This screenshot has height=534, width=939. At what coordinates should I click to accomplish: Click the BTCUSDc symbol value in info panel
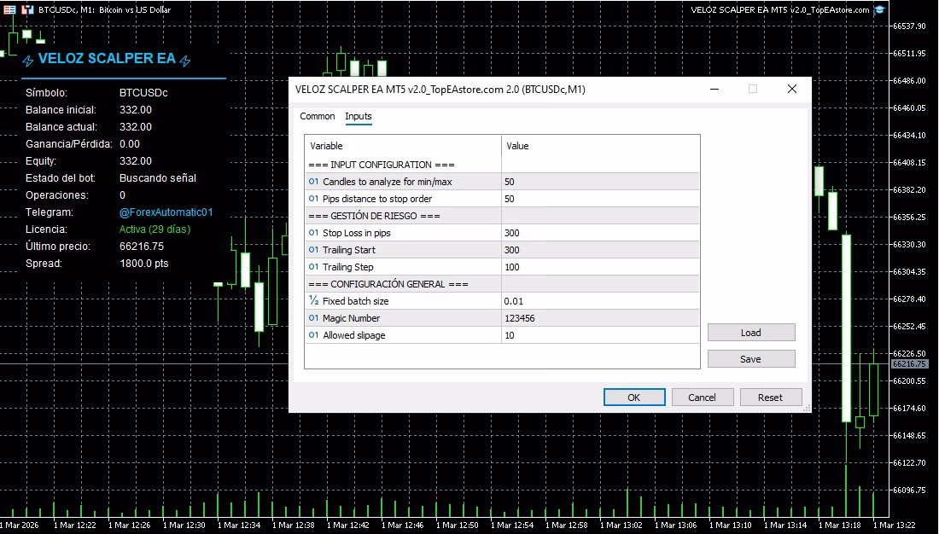click(x=143, y=93)
